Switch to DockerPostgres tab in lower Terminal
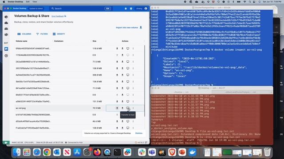Screen dimensions: 284x159 click(241, 92)
